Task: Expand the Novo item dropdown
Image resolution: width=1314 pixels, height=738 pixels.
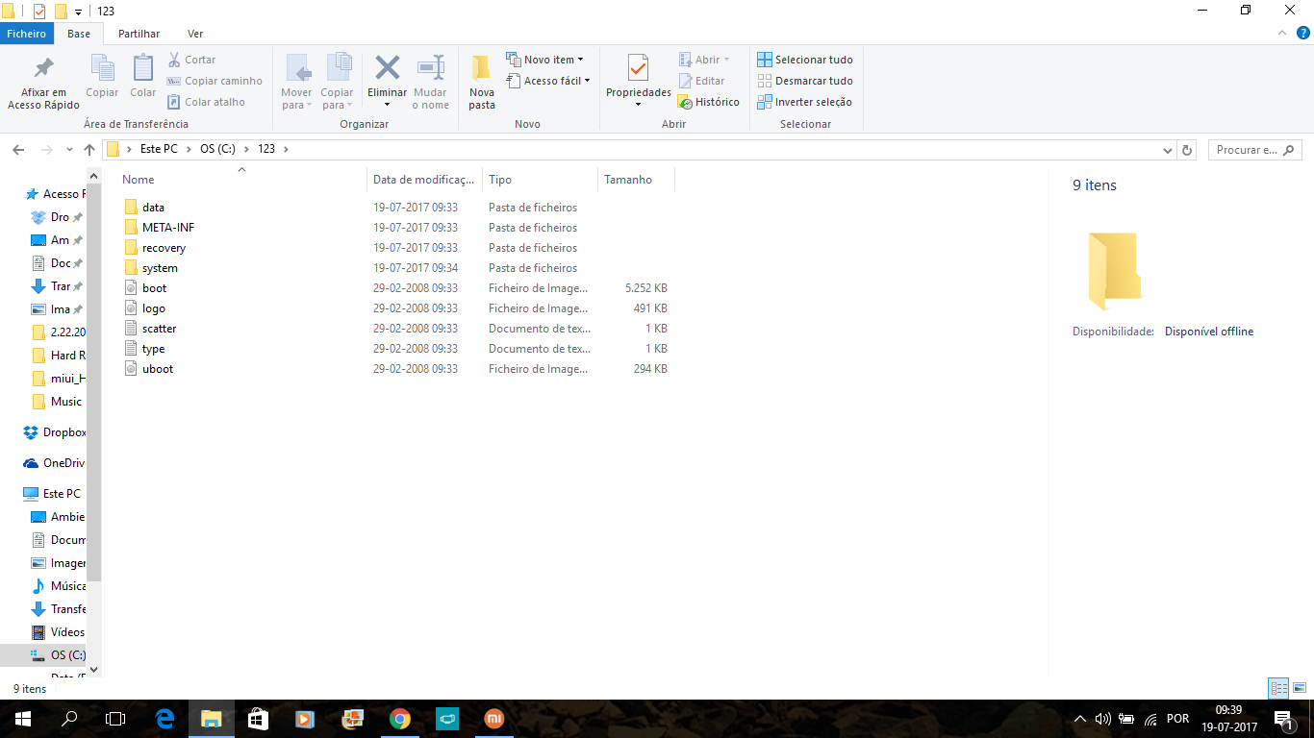Action: (545, 60)
